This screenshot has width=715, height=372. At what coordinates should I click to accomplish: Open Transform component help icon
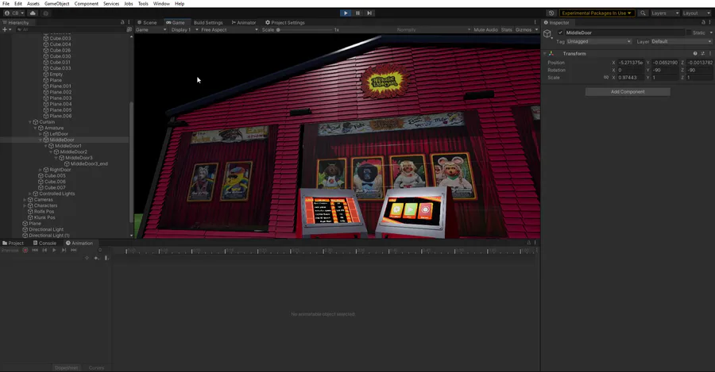pos(695,54)
